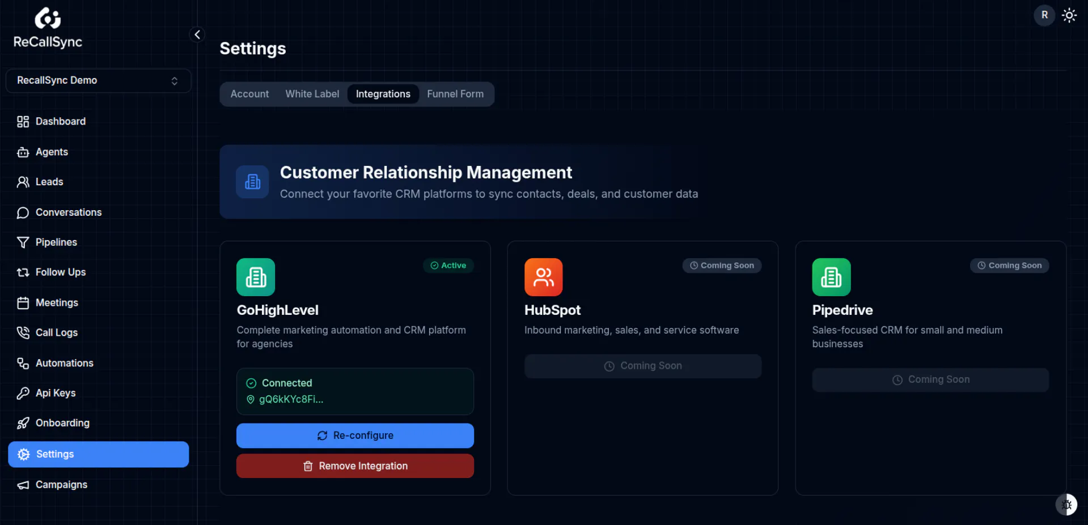Viewport: 1088px width, 525px height.
Task: Click the Settings gear icon in sidebar
Action: 23,454
